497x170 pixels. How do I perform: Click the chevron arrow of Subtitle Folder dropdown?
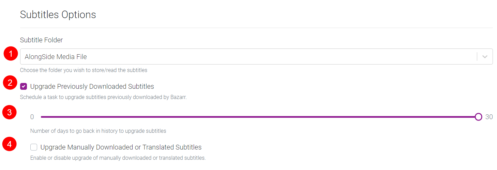coord(485,57)
